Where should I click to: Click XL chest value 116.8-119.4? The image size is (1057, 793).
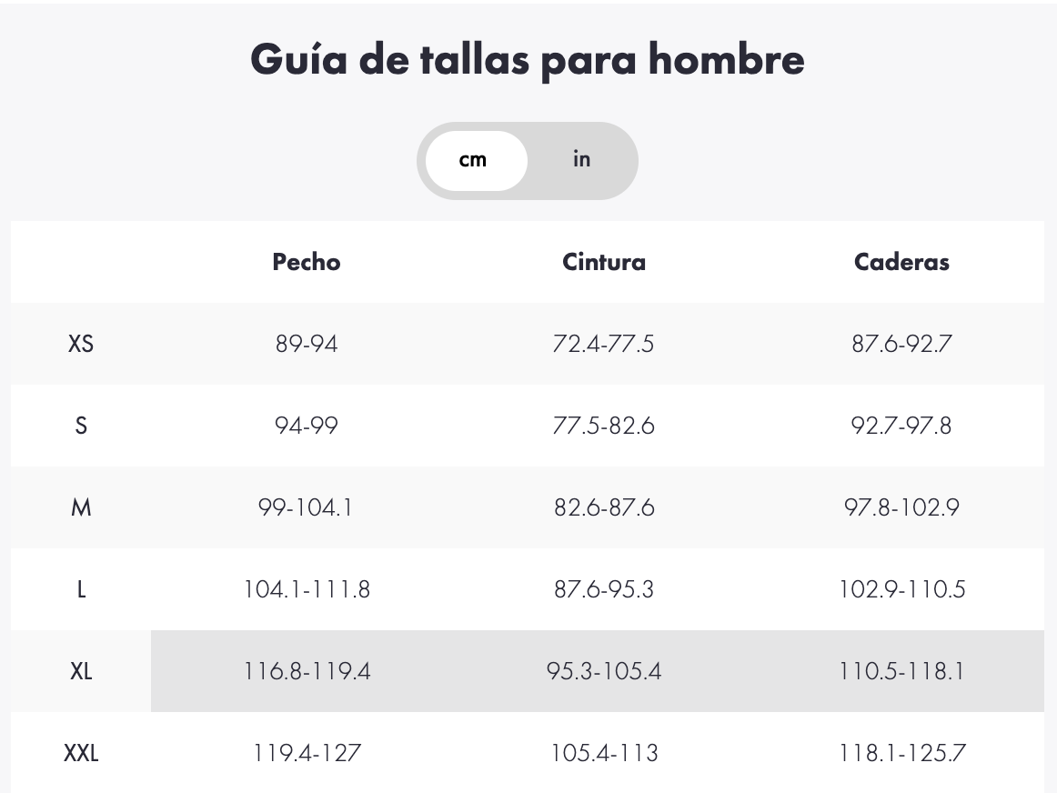[x=307, y=671]
